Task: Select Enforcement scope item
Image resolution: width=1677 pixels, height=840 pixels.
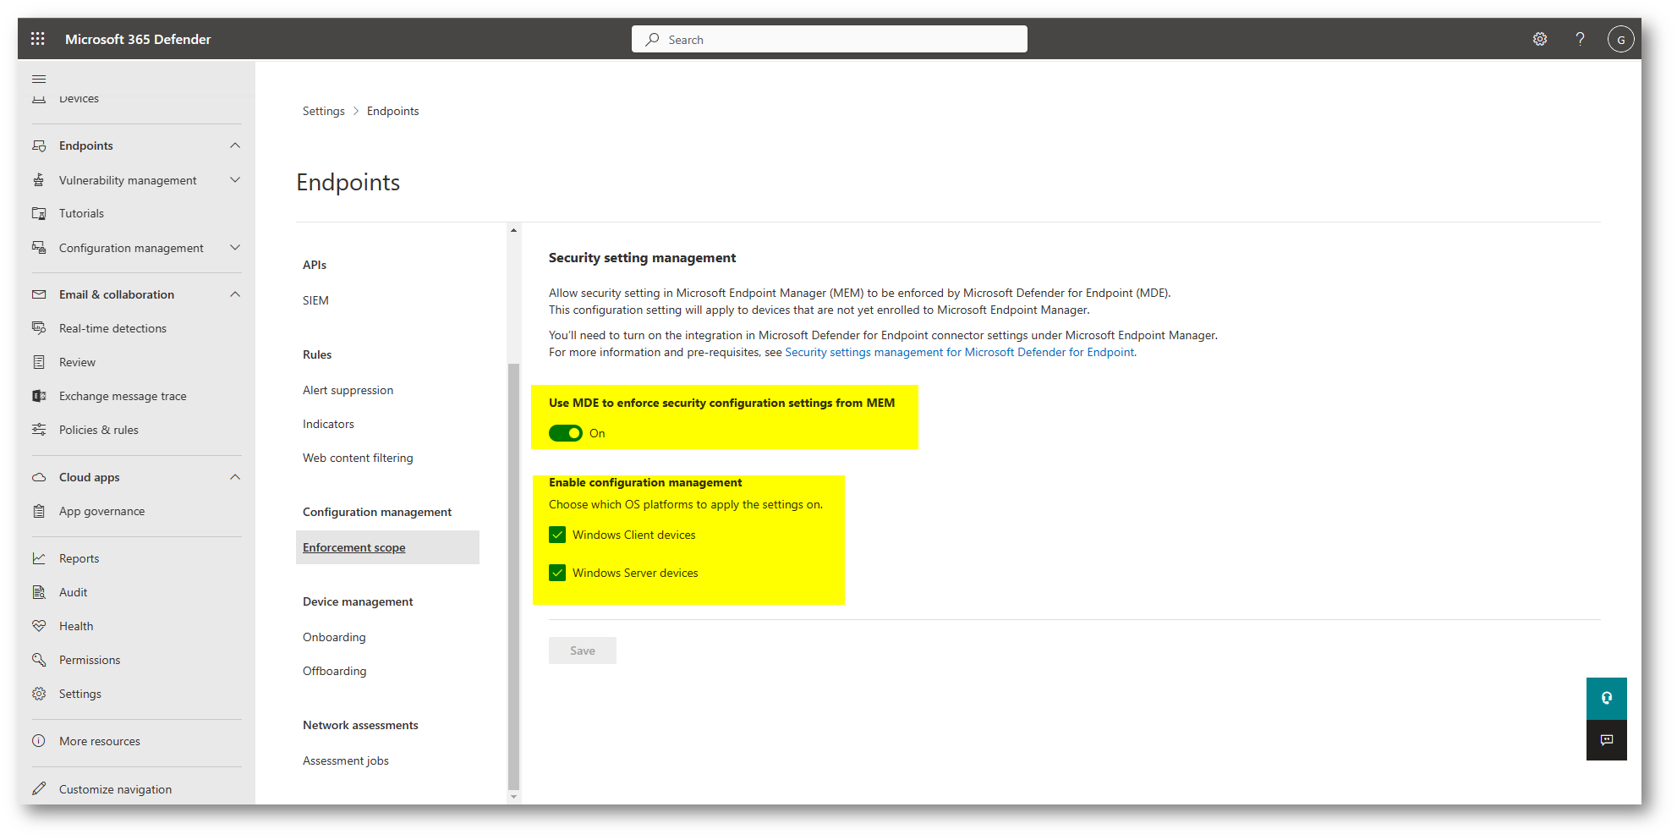Action: pyautogui.click(x=387, y=547)
